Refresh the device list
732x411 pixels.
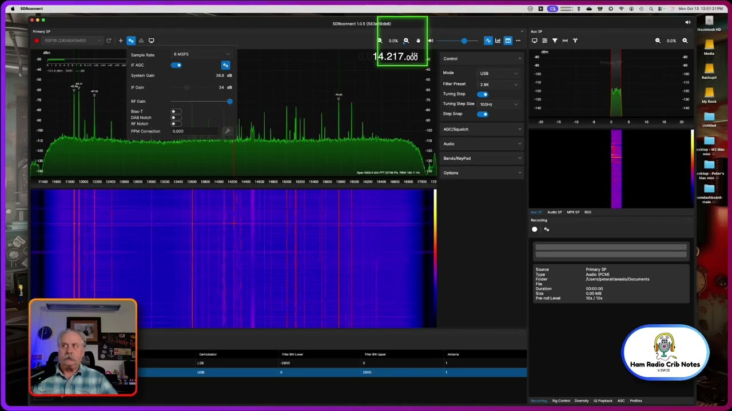click(109, 41)
